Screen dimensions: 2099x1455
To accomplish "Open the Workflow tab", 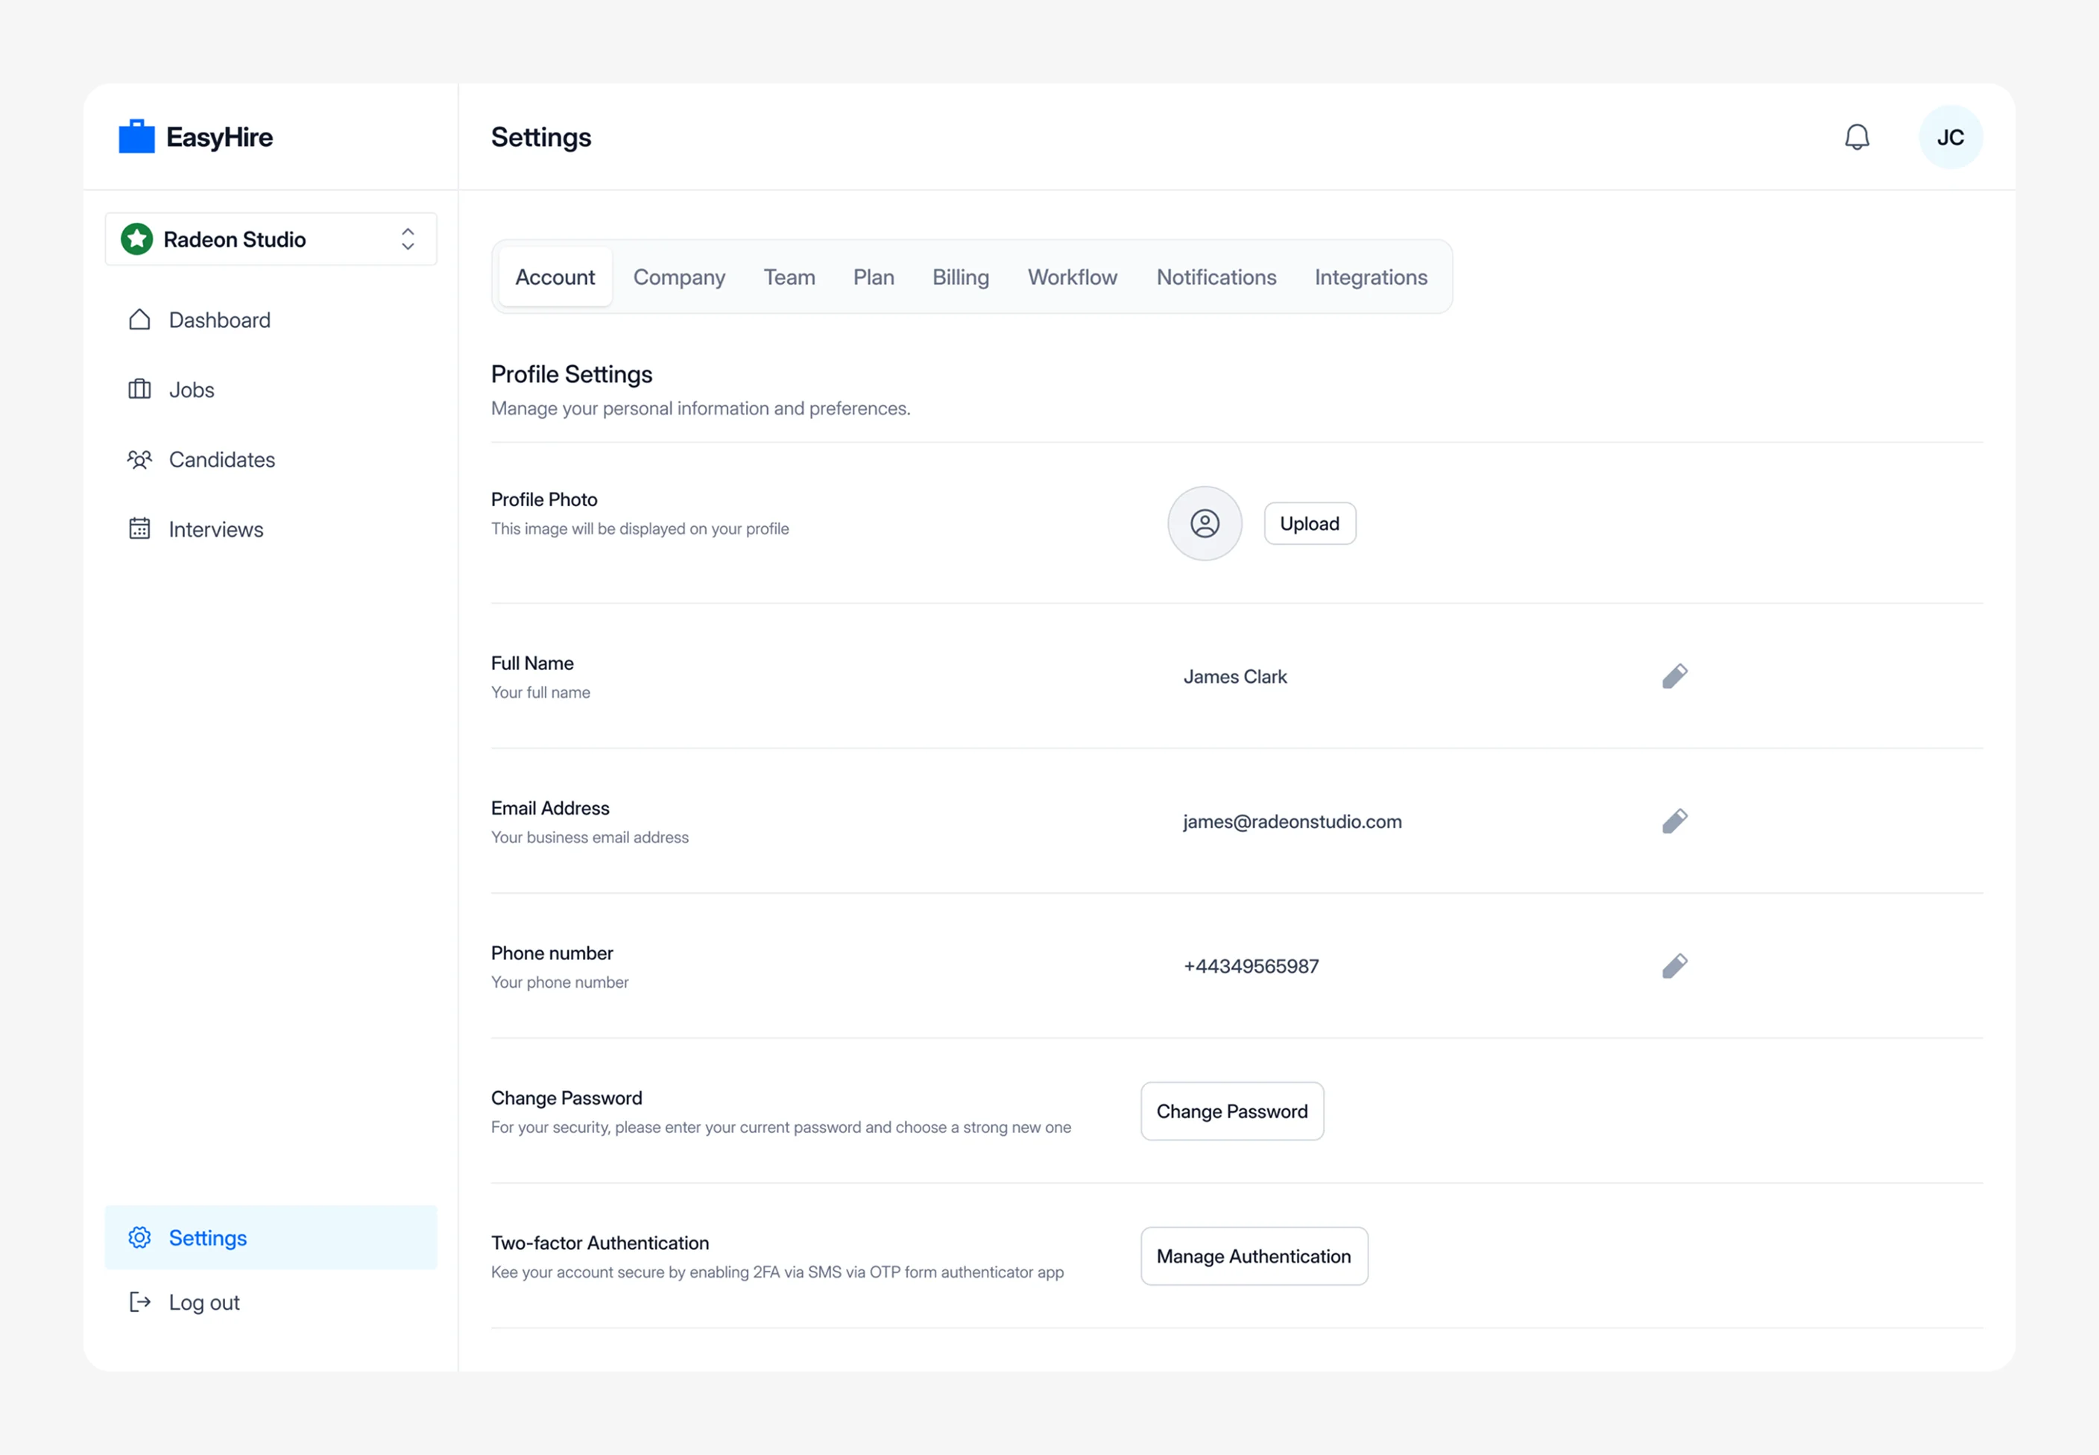I will tap(1073, 277).
